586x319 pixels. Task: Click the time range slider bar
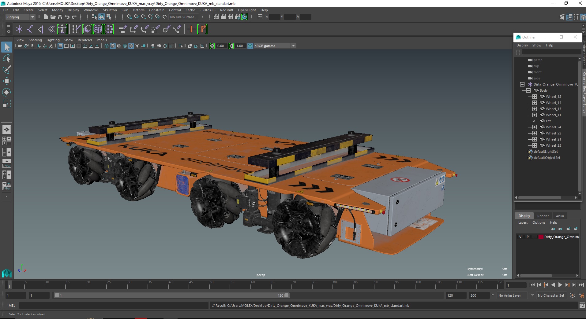tap(171, 295)
